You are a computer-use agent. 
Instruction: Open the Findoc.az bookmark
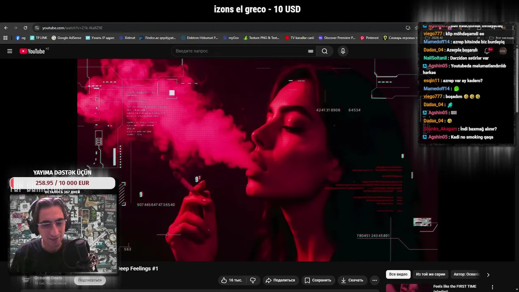pos(158,38)
